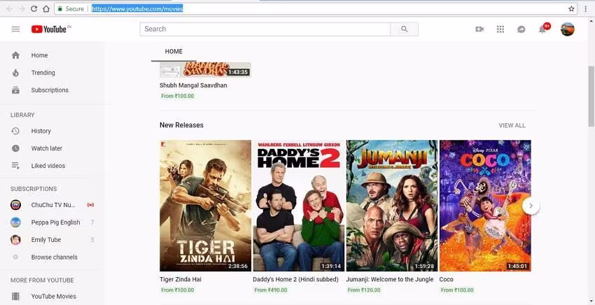Click the Browse channels plus icon
595x305 pixels.
pyautogui.click(x=15, y=257)
